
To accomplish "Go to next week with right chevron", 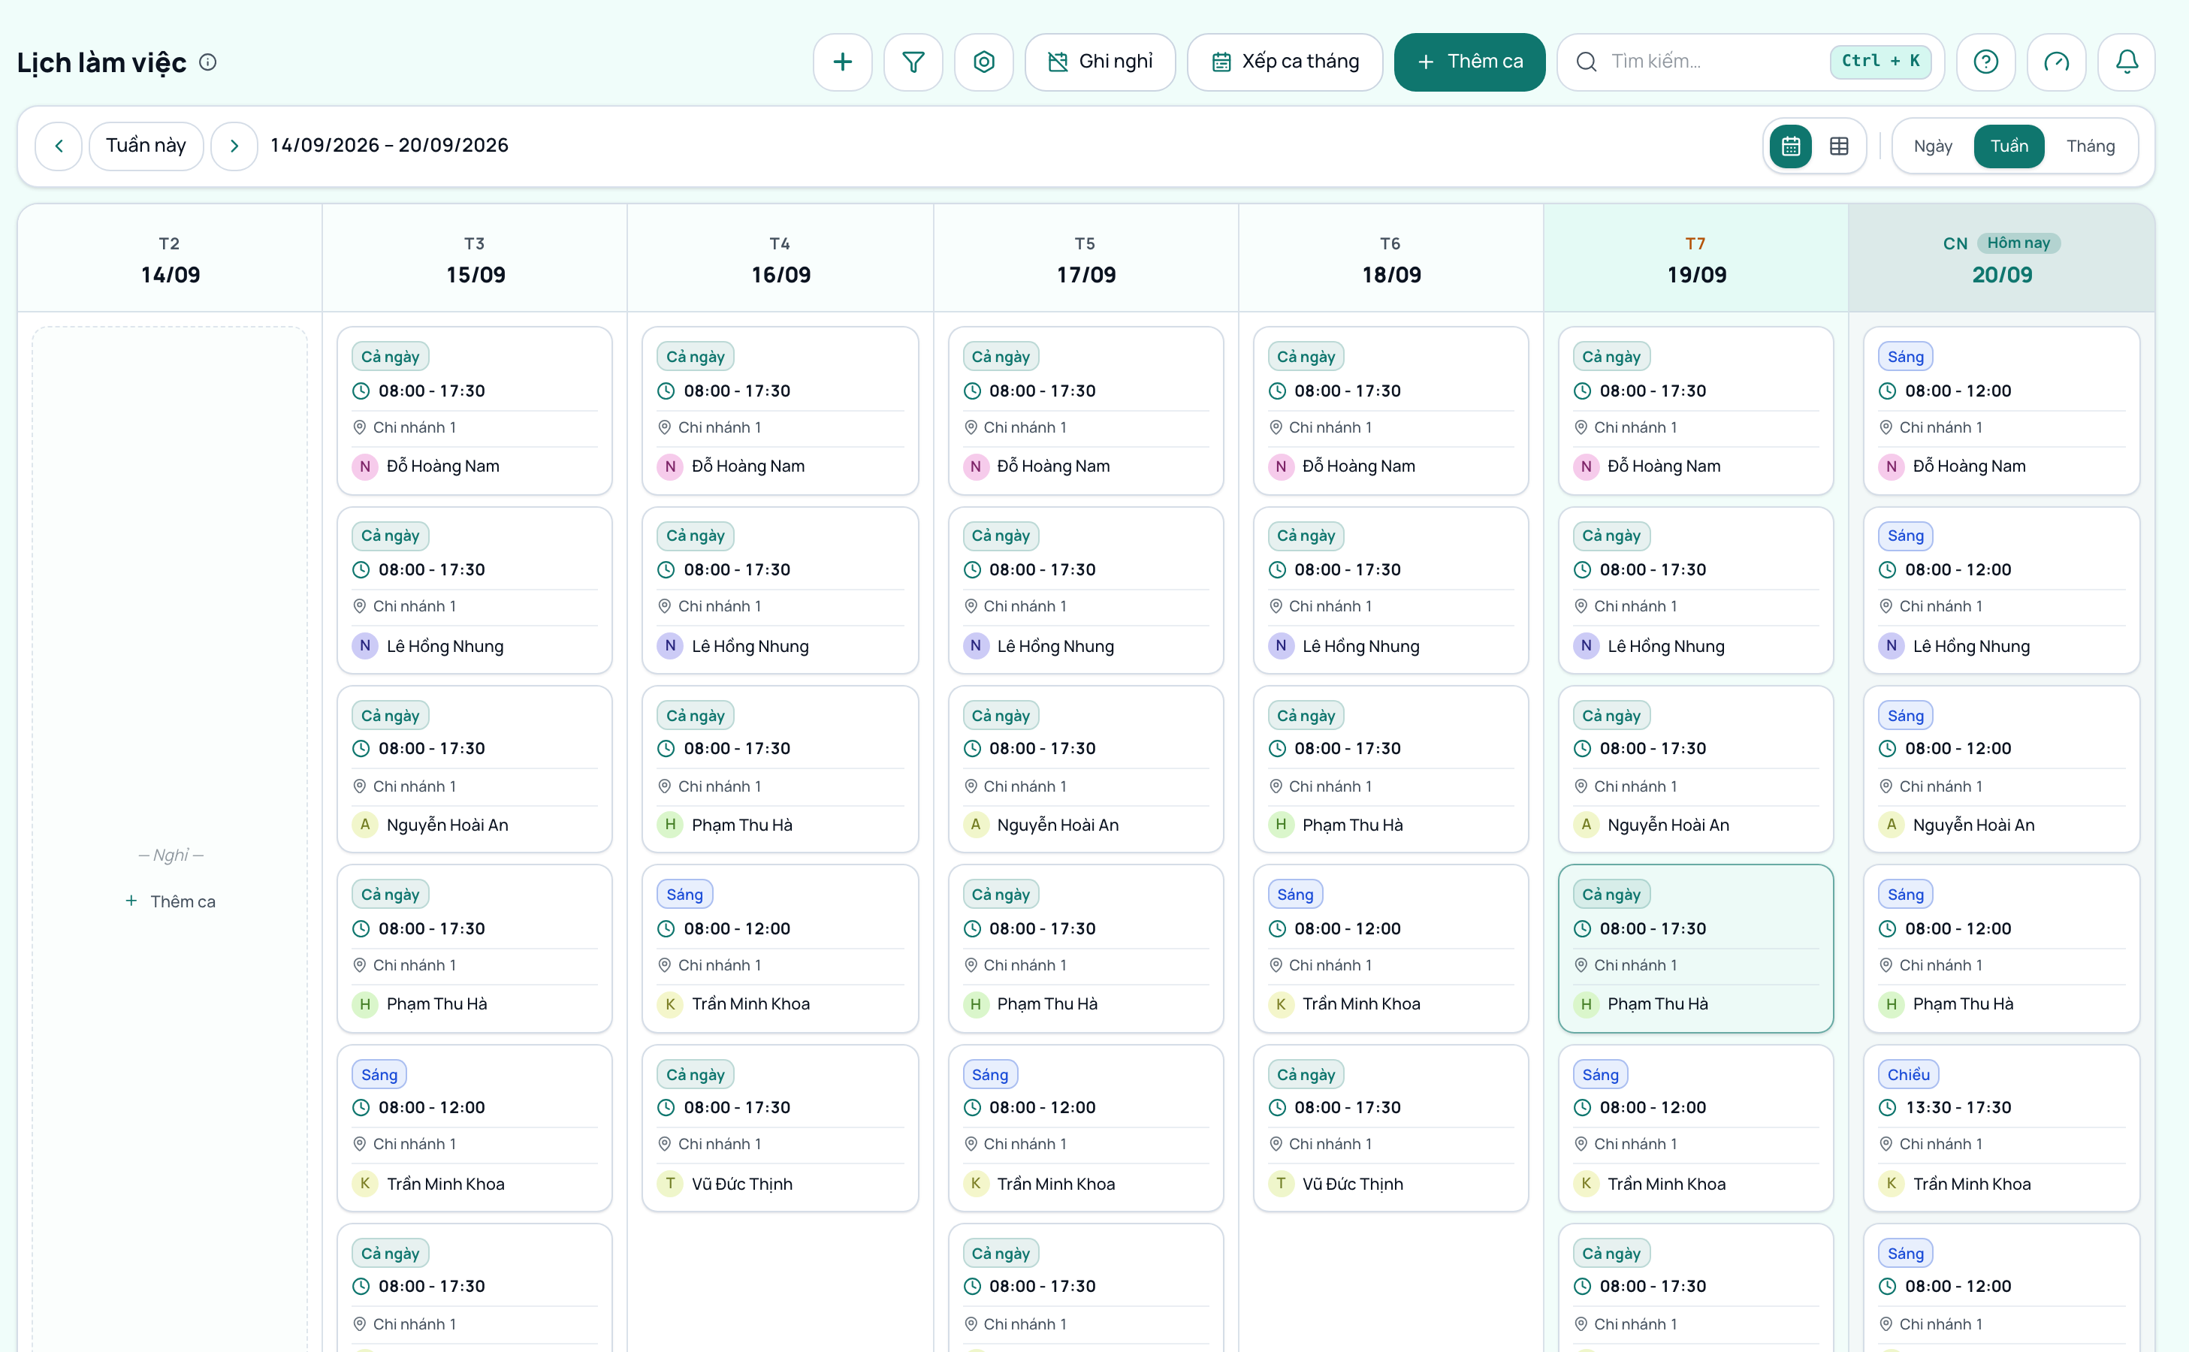I will [234, 146].
